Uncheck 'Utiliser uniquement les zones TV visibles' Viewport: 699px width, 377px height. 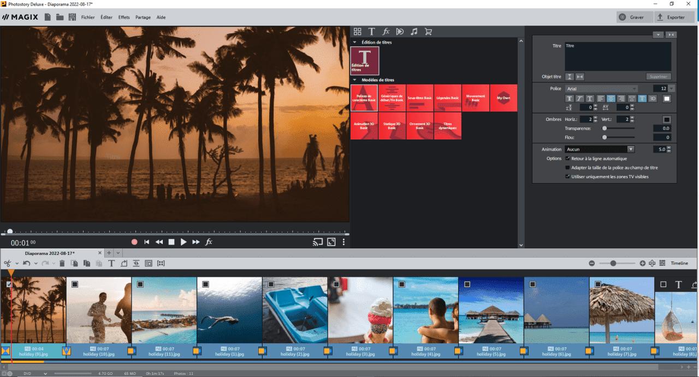567,176
